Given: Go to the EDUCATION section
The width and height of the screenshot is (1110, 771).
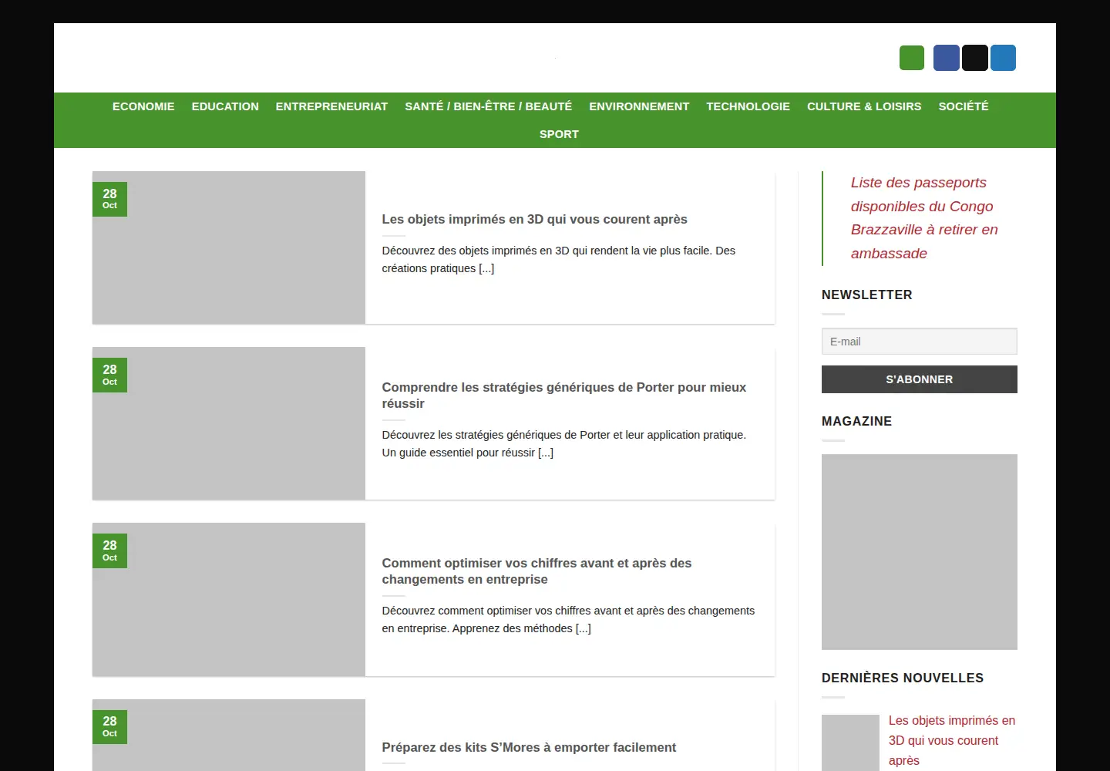Looking at the screenshot, I should (225, 106).
